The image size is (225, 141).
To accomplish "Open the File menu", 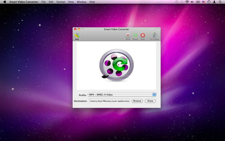I will tap(43, 2).
